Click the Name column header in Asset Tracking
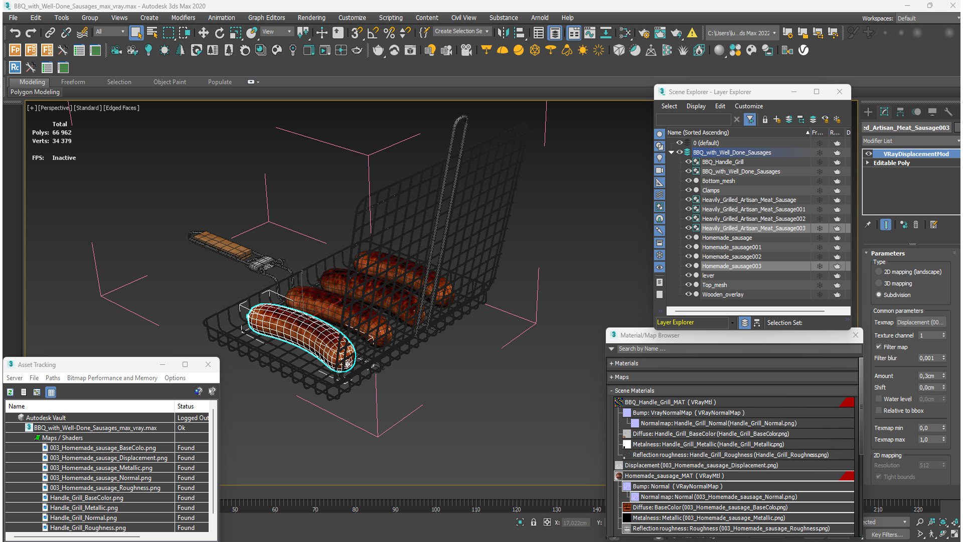The image size is (963, 542). pyautogui.click(x=90, y=406)
